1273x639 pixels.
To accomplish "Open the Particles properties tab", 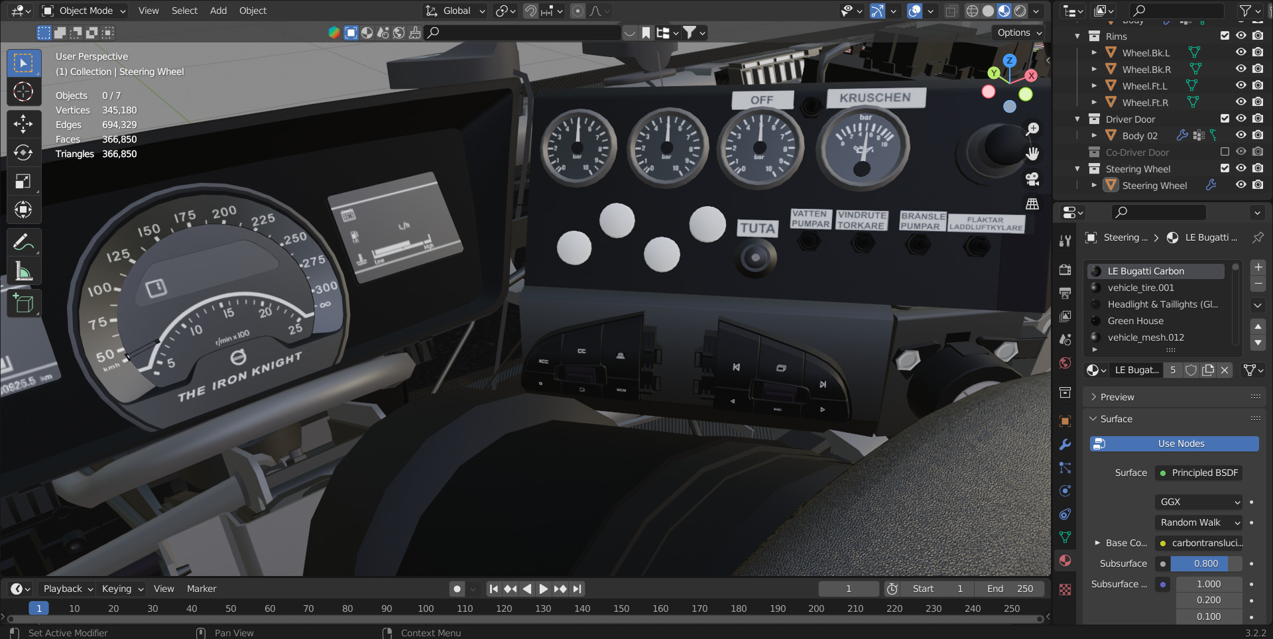I will [1065, 468].
